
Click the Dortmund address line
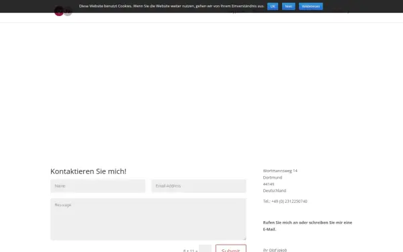click(x=273, y=177)
